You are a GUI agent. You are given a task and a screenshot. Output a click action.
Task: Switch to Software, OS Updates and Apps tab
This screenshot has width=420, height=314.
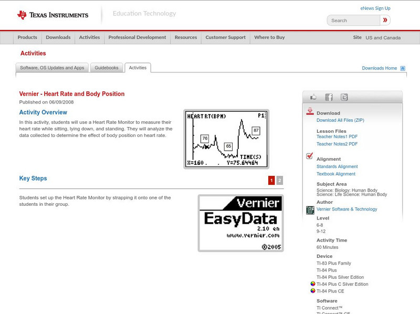(52, 68)
